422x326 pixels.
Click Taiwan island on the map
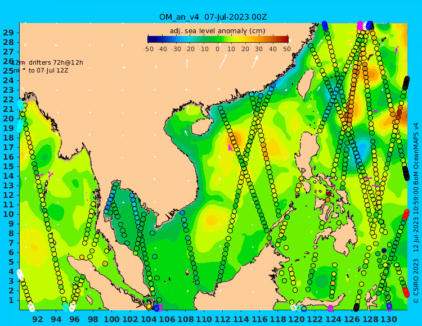point(305,84)
